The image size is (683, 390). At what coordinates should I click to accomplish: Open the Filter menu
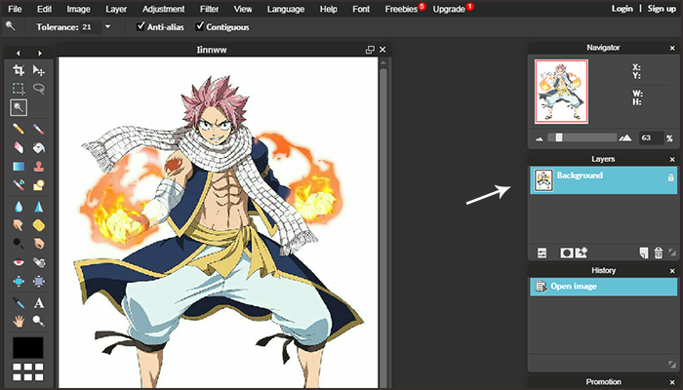(x=210, y=8)
